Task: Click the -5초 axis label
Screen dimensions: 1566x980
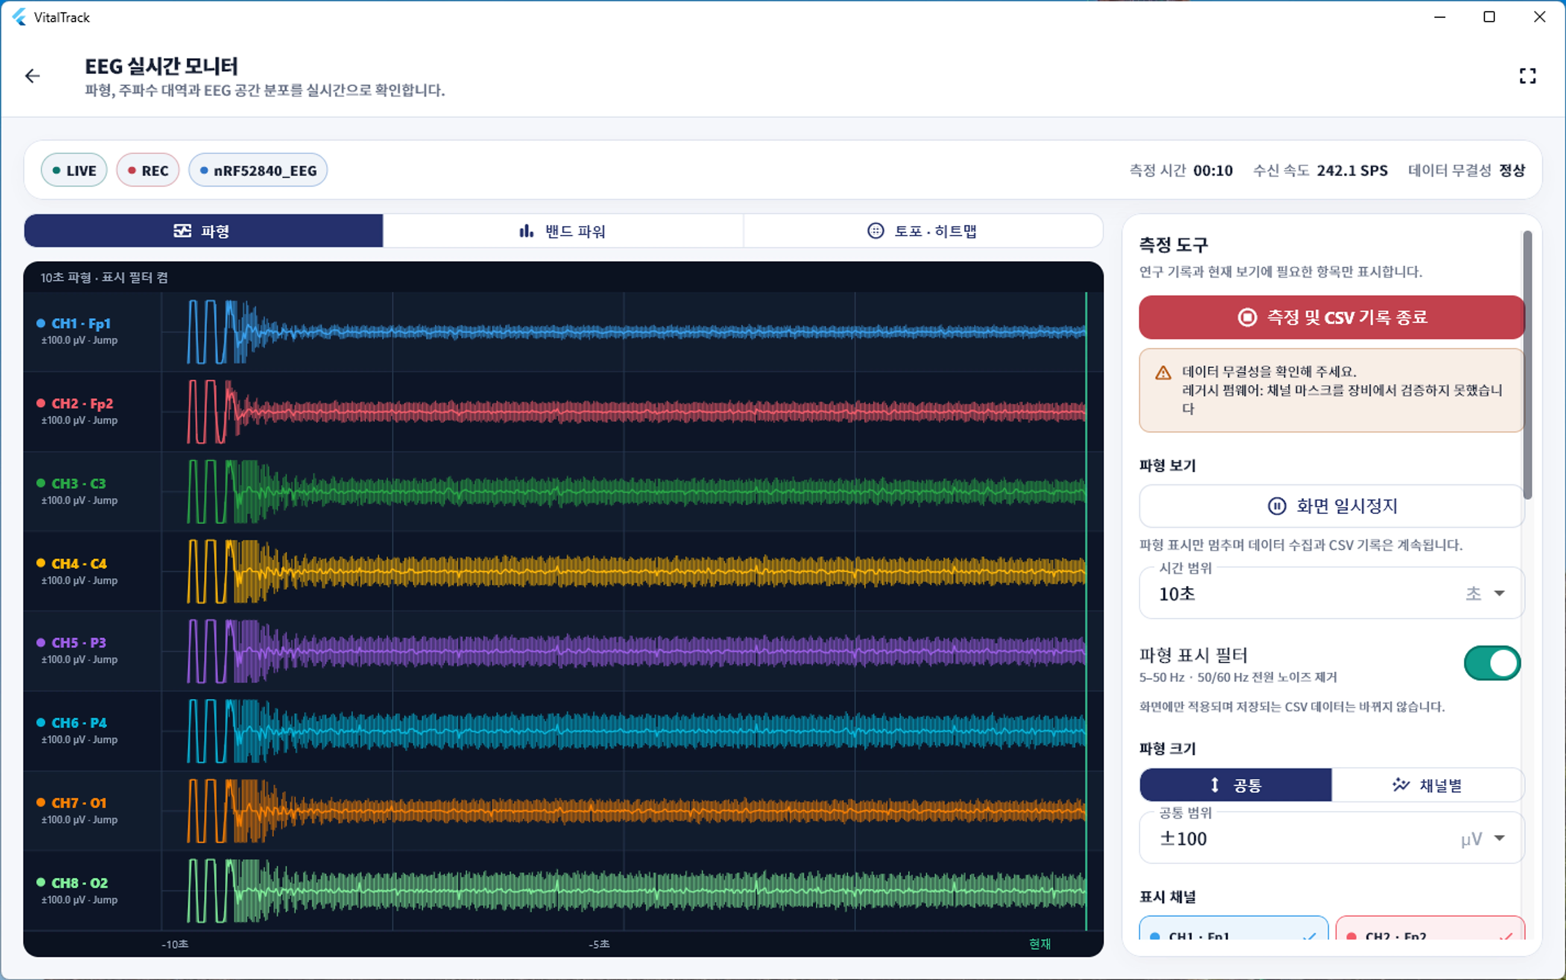Action: [x=599, y=945]
